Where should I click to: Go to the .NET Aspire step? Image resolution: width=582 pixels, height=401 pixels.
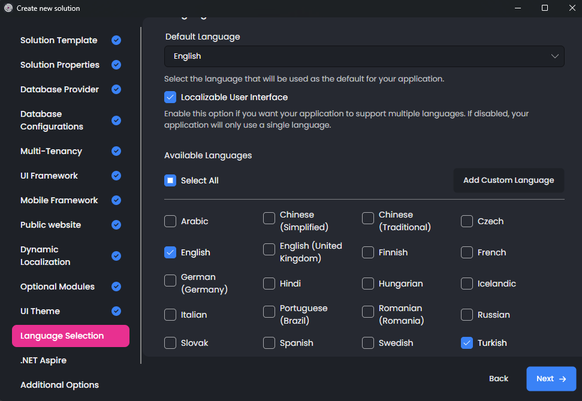pyautogui.click(x=43, y=360)
